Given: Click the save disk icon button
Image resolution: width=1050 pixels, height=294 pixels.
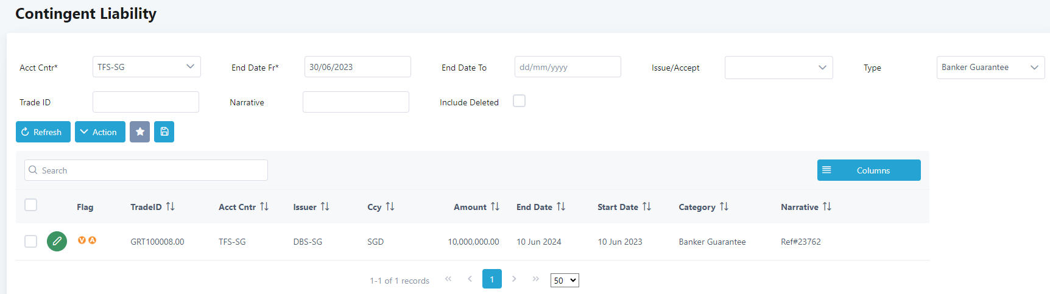Looking at the screenshot, I should (164, 132).
